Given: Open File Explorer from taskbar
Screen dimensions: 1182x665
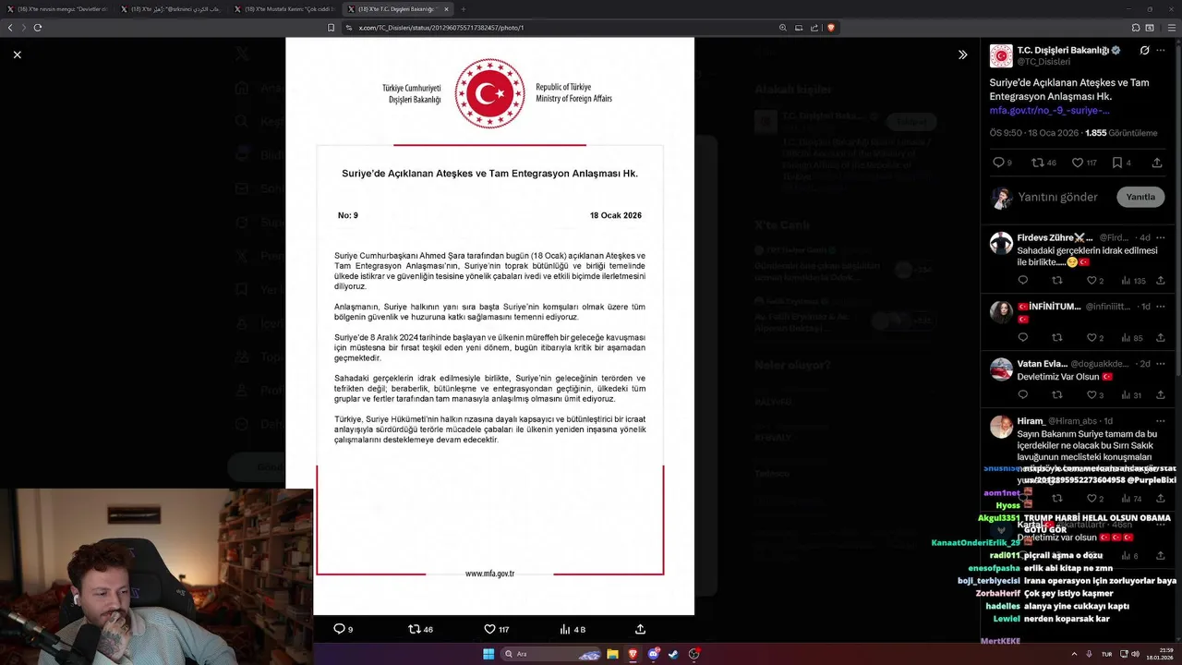Looking at the screenshot, I should 612,654.
